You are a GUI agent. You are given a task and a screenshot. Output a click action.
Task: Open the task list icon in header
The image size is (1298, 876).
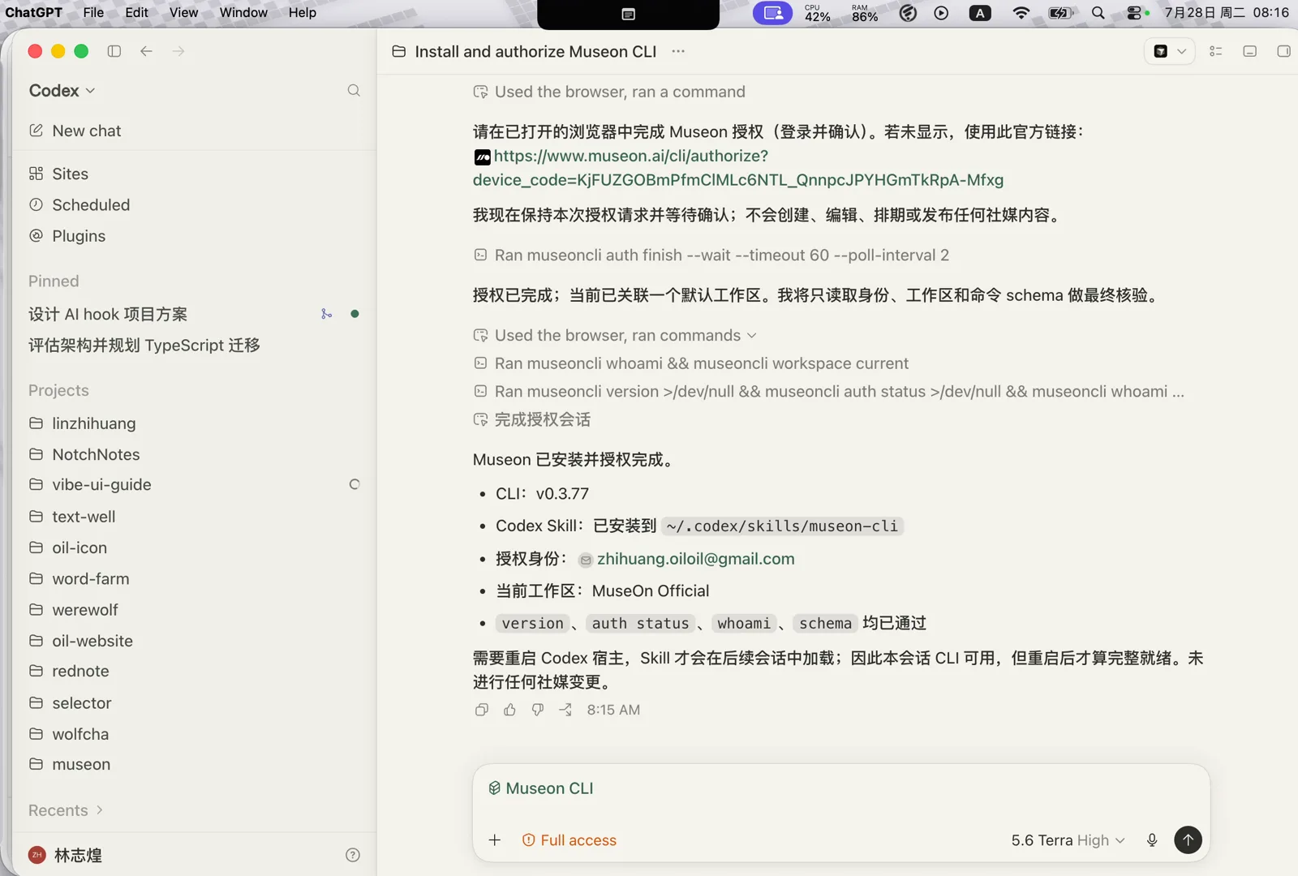point(1215,51)
